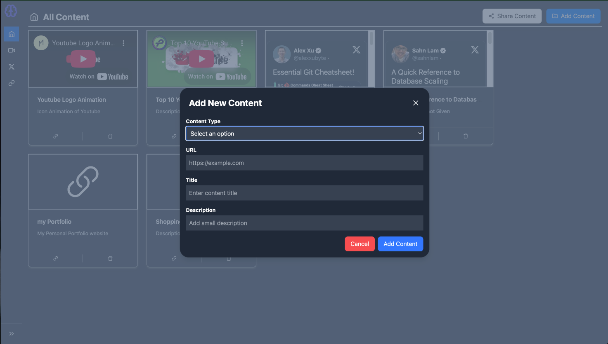Focus the small description input field
608x344 pixels.
click(305, 223)
